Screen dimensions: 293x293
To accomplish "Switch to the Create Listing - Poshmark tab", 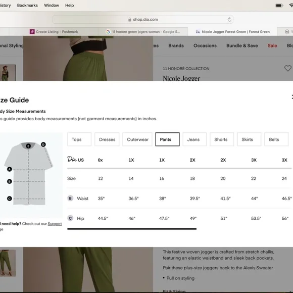I will 54,32.
